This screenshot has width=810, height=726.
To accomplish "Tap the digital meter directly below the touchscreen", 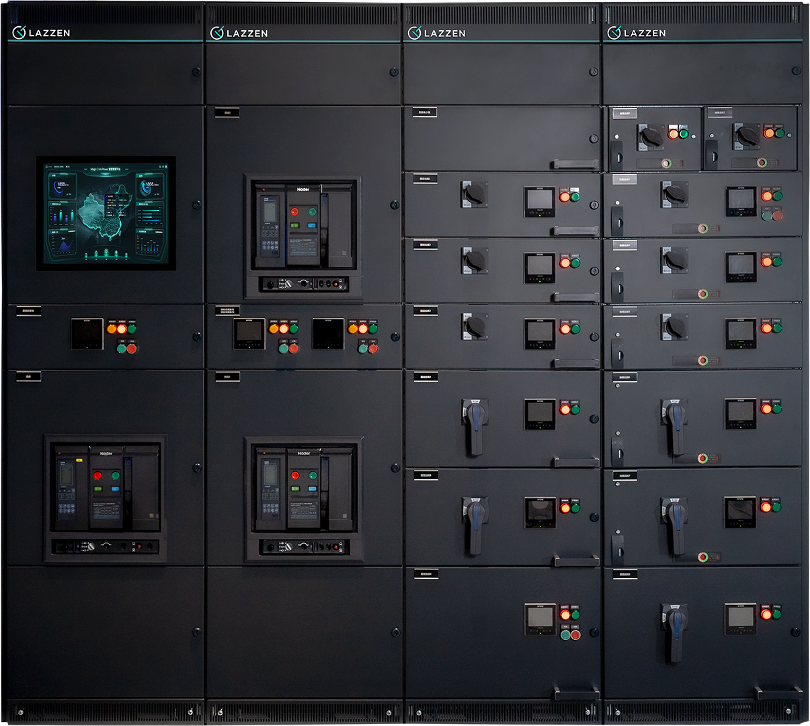I will pos(87,334).
